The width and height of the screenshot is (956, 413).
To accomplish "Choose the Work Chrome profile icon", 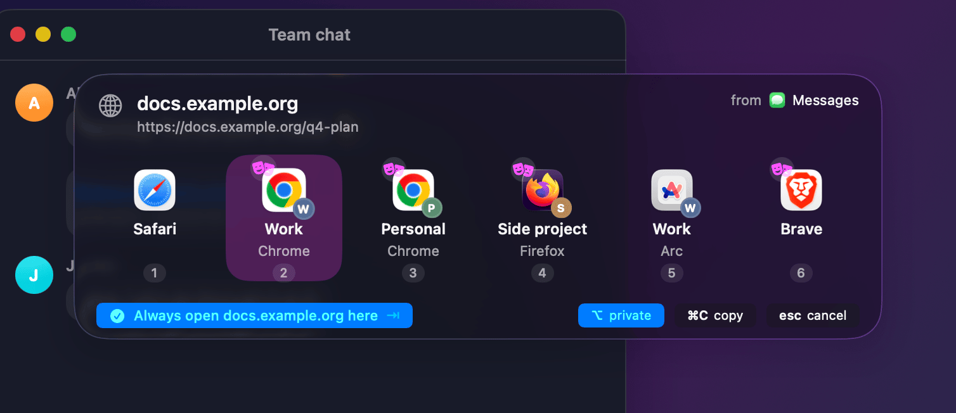I will [x=284, y=190].
